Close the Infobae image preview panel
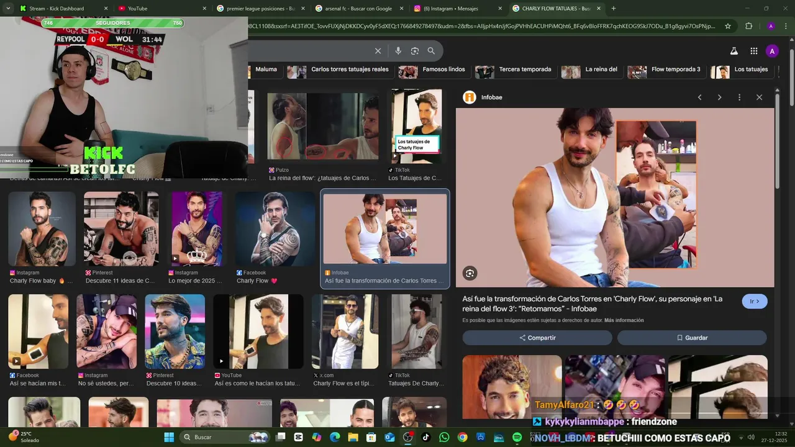 (759, 97)
